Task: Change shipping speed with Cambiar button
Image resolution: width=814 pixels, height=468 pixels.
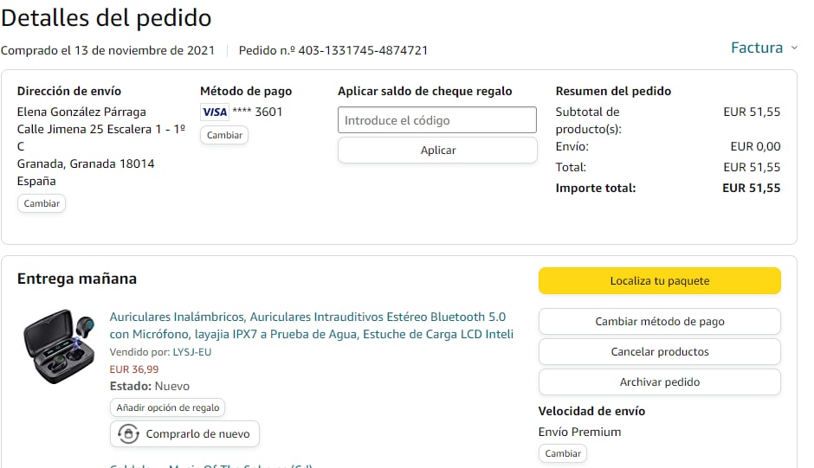Action: coord(563,453)
